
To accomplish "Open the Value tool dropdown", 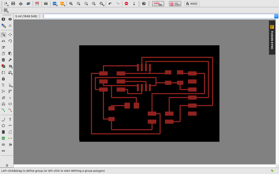I will (x=10, y=85).
